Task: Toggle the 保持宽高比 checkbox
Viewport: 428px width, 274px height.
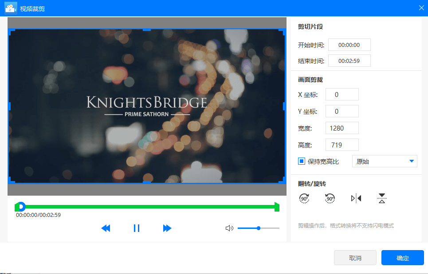Action: (x=301, y=161)
